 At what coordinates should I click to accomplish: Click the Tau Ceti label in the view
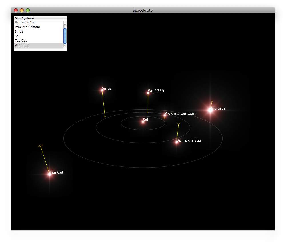pos(57,172)
